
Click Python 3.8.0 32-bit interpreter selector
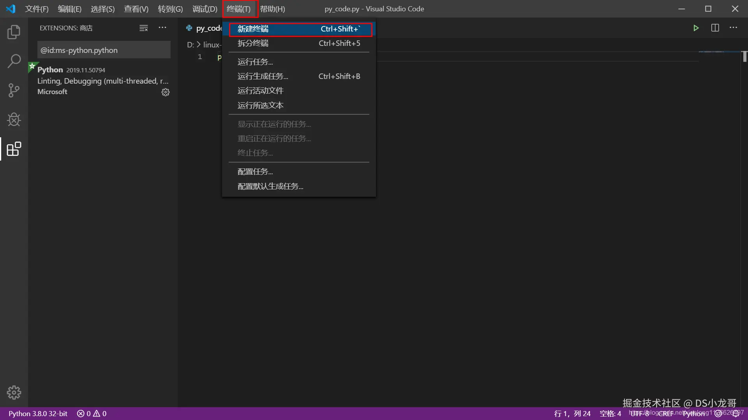point(38,413)
